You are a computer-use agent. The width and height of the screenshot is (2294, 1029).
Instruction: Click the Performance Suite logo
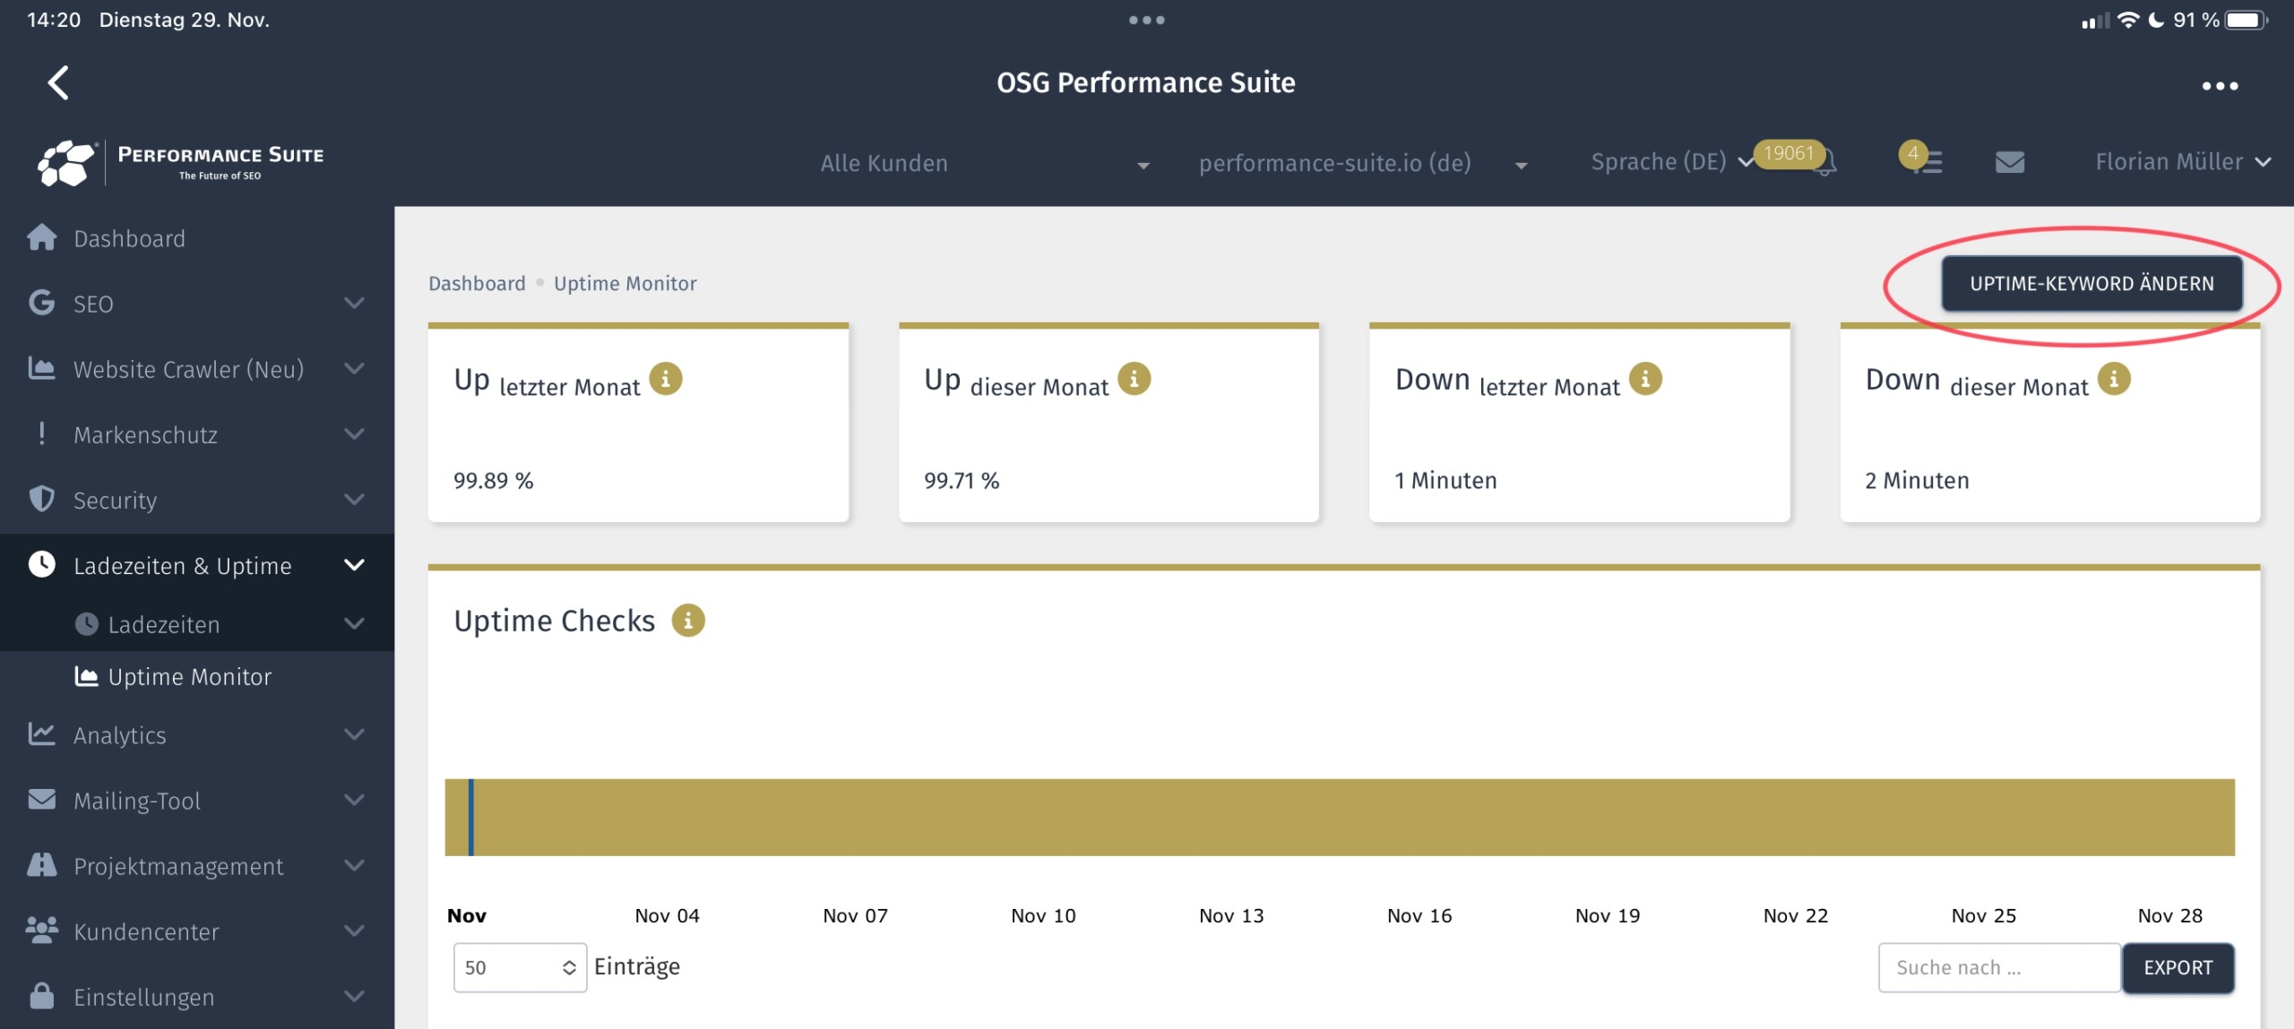(181, 162)
